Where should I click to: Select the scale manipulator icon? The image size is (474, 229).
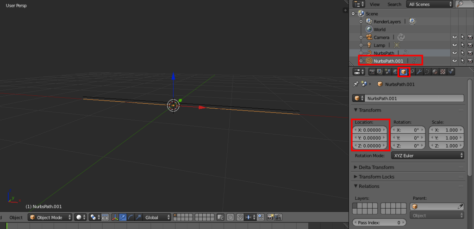(x=138, y=217)
